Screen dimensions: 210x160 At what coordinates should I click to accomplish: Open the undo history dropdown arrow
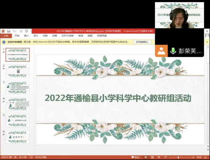[x=17, y=31]
